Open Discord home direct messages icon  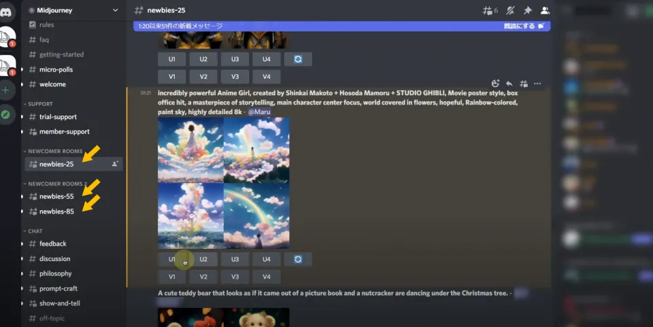[6, 12]
